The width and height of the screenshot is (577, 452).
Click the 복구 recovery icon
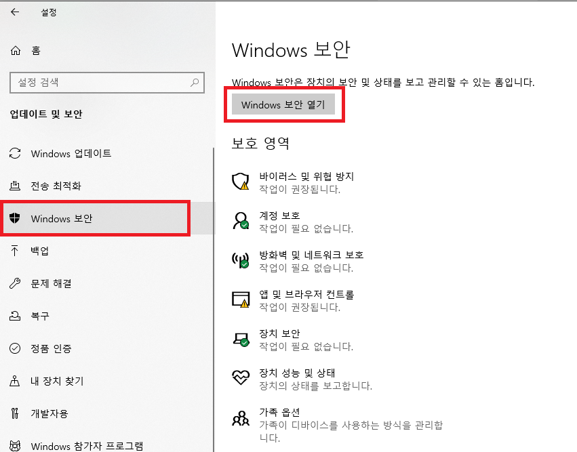pyautogui.click(x=15, y=316)
